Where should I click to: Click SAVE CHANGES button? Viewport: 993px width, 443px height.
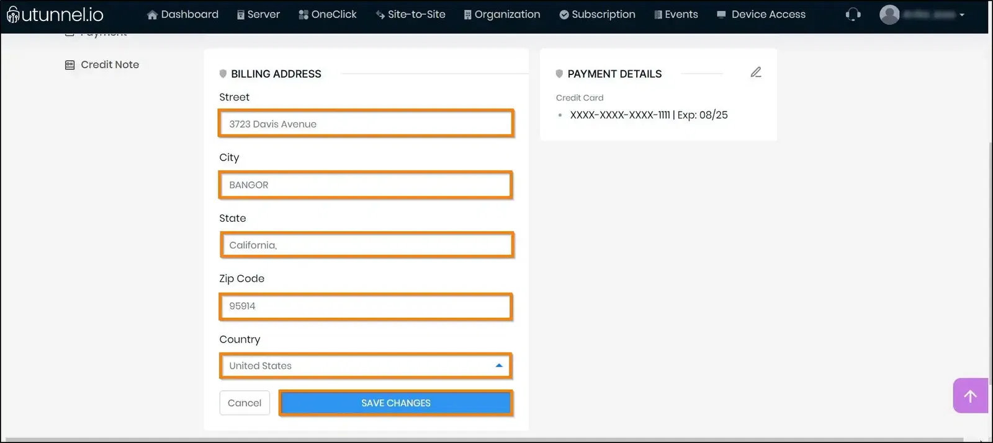tap(396, 403)
